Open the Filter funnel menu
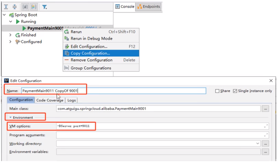Screen dimensions: 278x163 (x=44, y=7)
